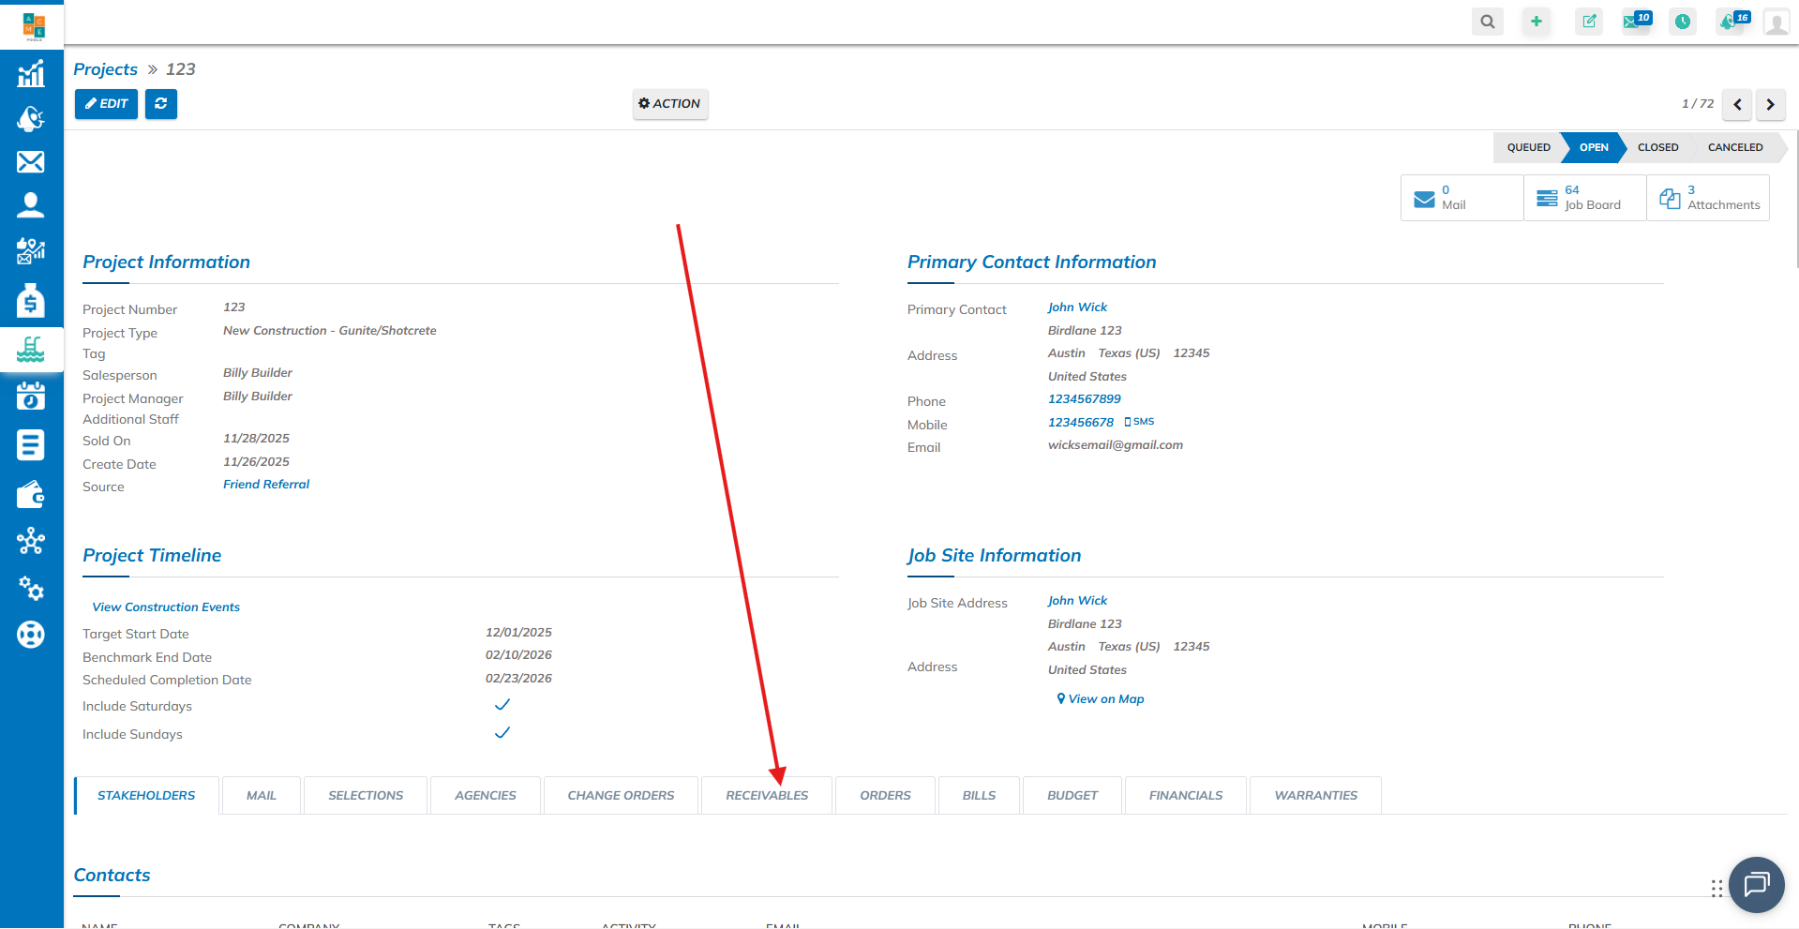1799x929 pixels.
Task: Go to the next project record arrow
Action: tap(1770, 104)
